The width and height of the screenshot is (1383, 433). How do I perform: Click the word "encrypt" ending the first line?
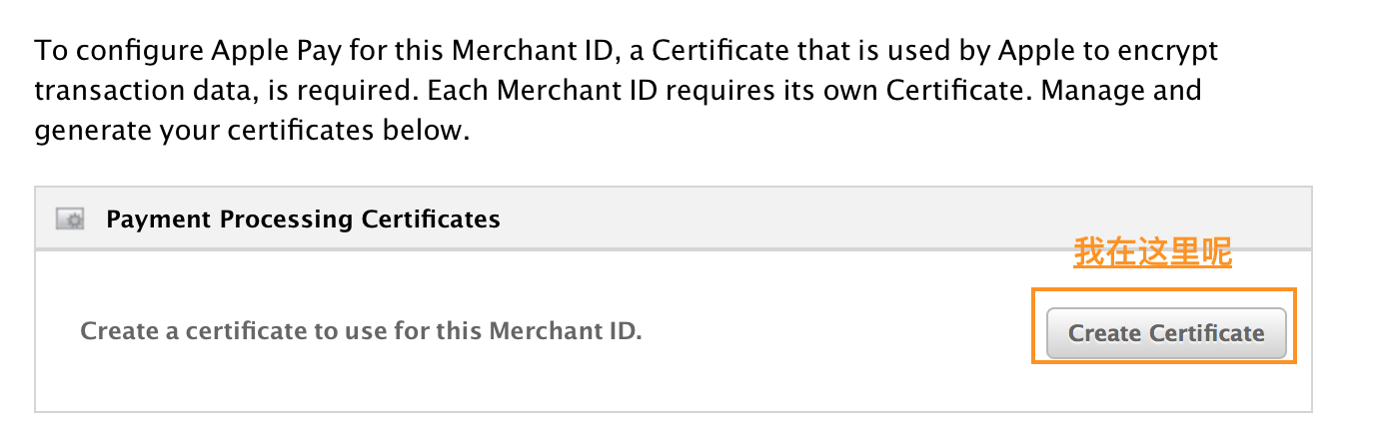click(1167, 51)
